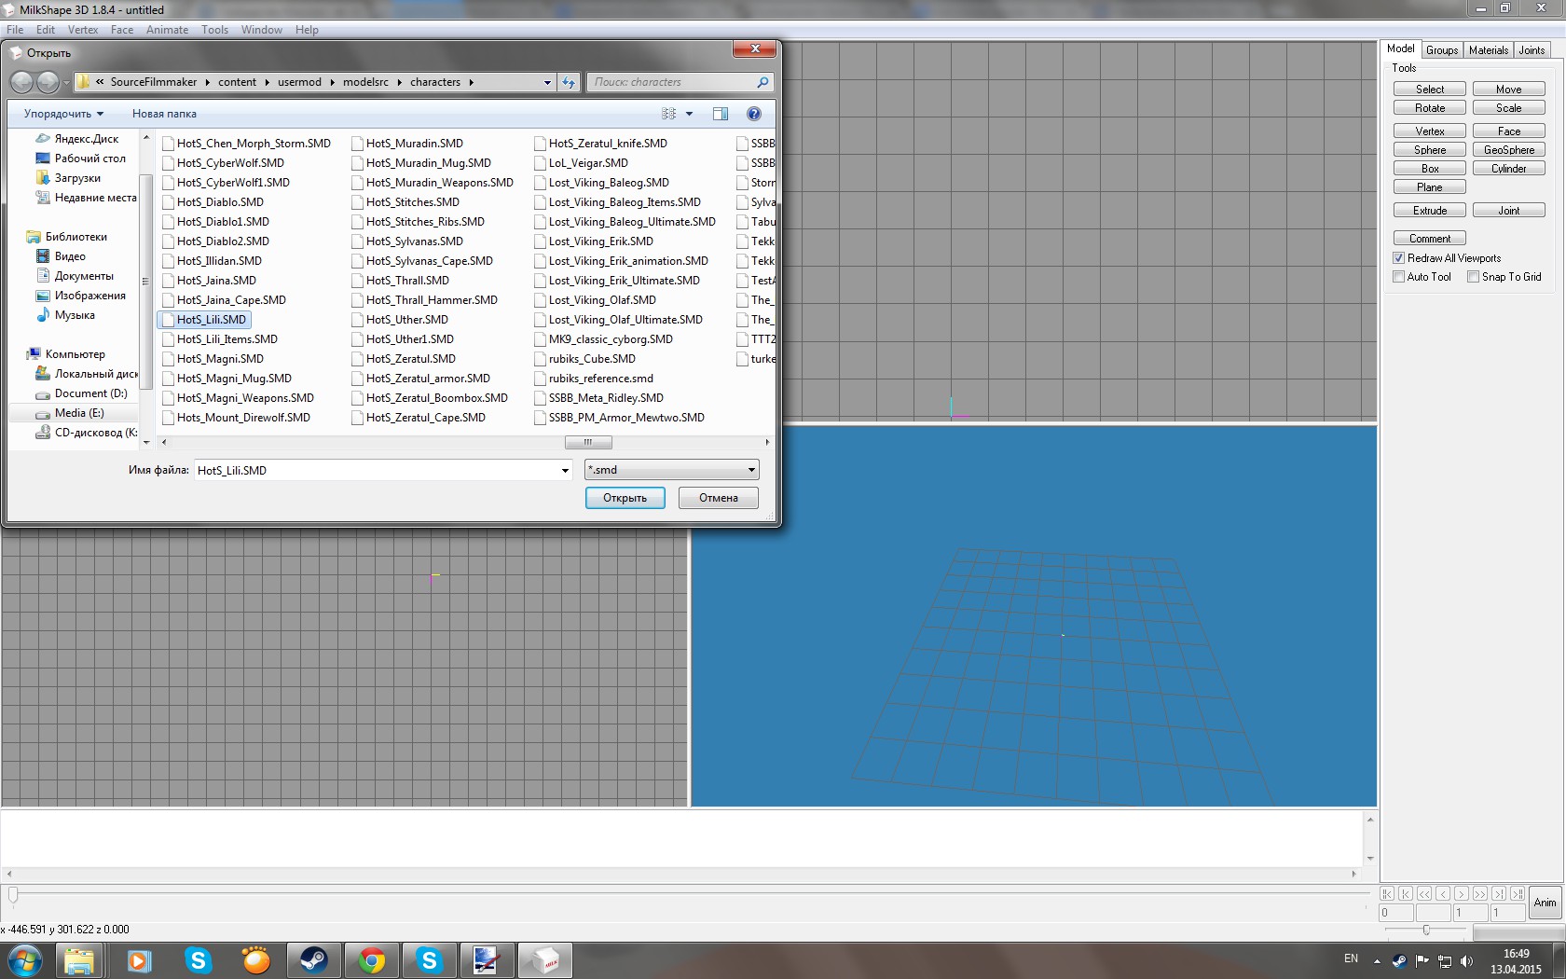Viewport: 1566px width, 979px height.
Task: Go back in the Open dialog
Action: tap(21, 83)
